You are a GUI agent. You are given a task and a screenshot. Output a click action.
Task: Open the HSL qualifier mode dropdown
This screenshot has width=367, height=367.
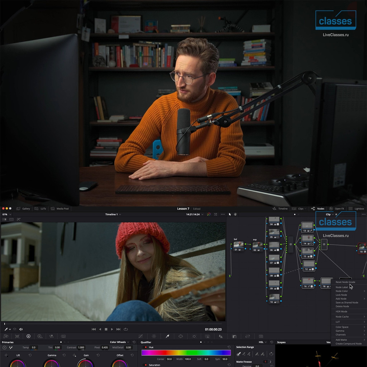(263, 342)
